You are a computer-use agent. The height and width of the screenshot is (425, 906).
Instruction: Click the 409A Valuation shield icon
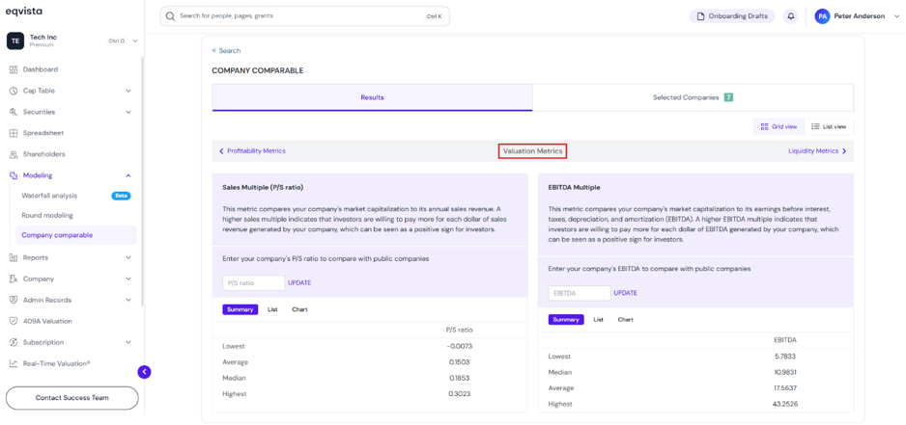tap(14, 321)
